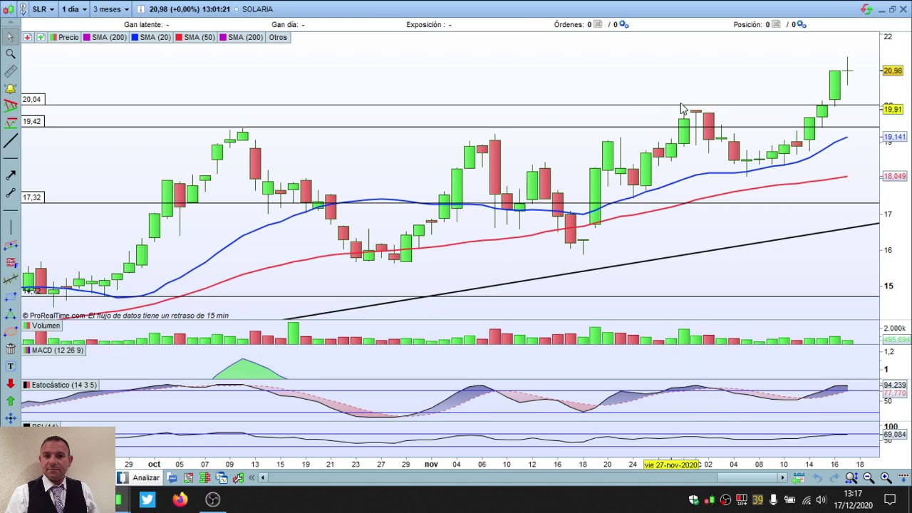The image size is (912, 513).
Task: Open MACD (12 26 9) panel settings
Action: [53, 351]
